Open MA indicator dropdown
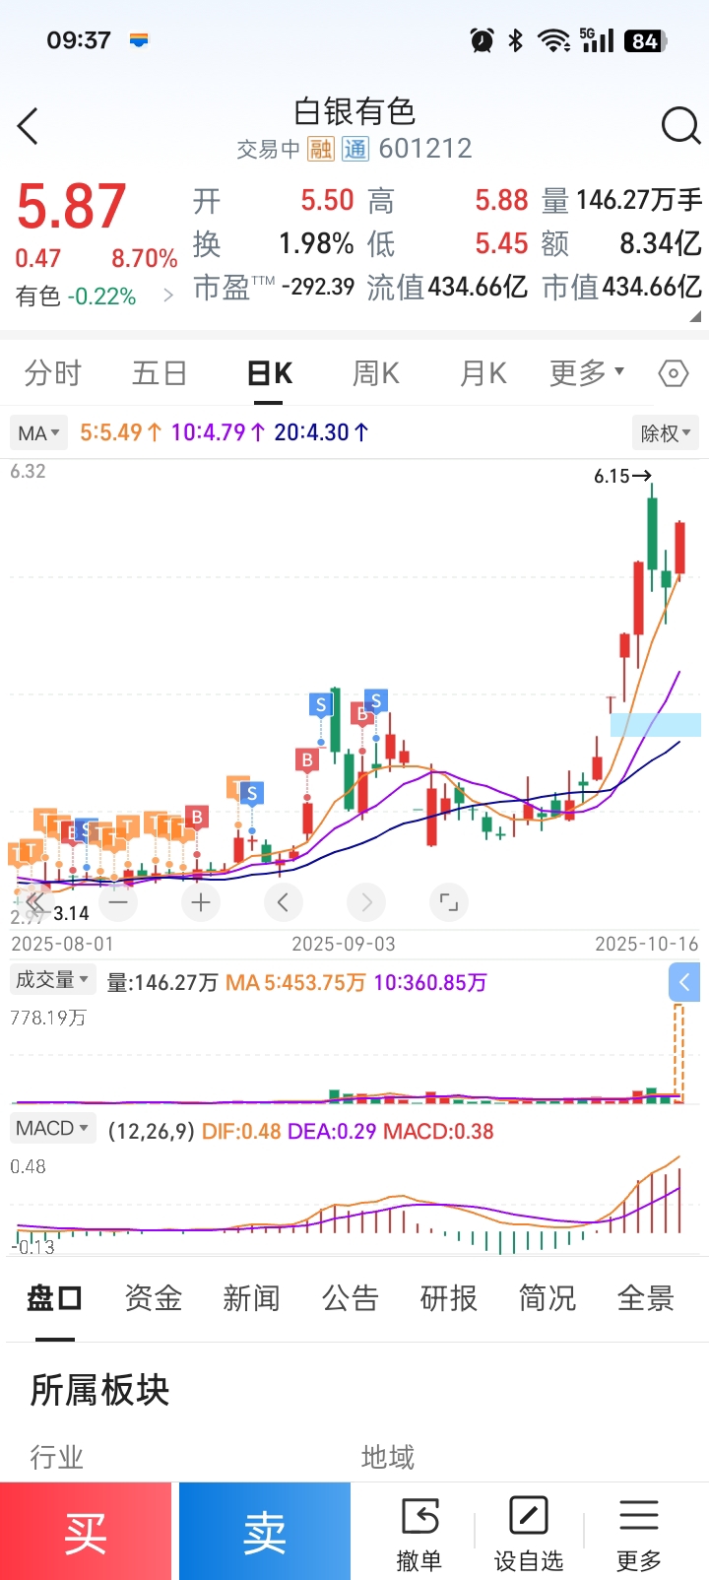This screenshot has height=1580, width=709. tap(38, 432)
